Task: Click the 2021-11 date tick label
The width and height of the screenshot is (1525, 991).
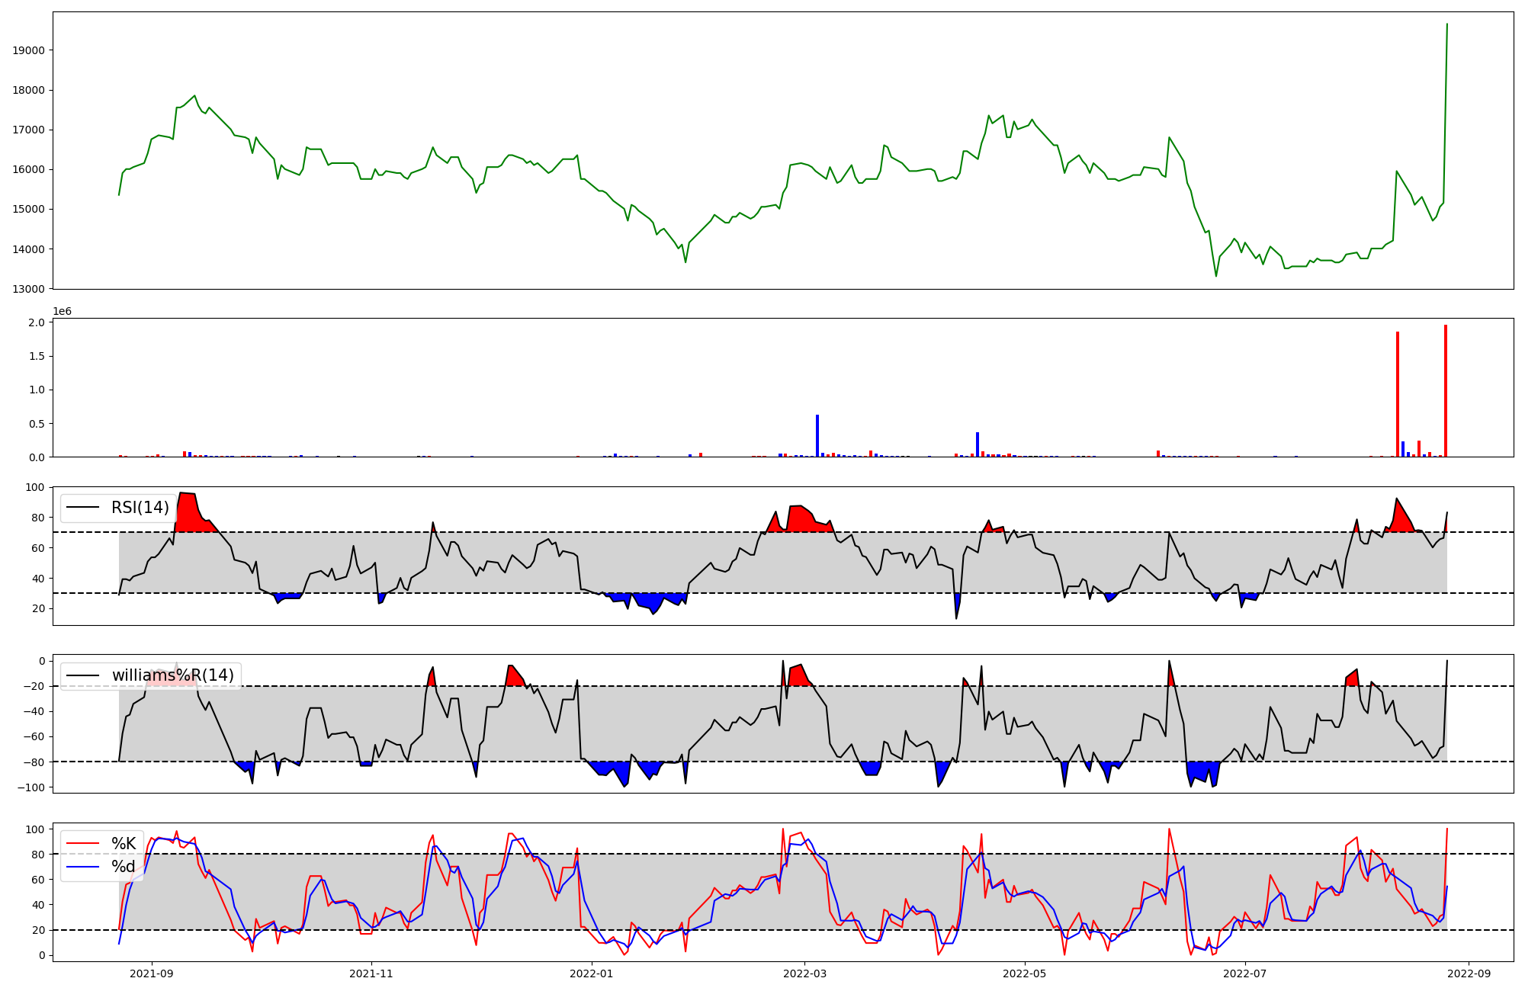Action: click(x=371, y=973)
